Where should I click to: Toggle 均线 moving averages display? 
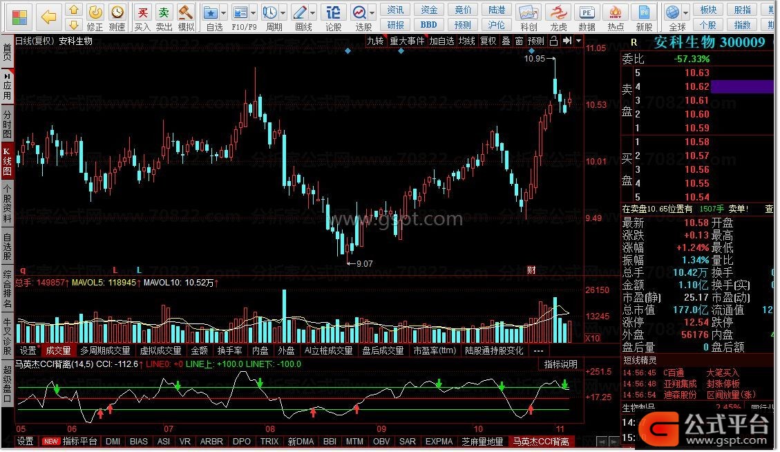coord(466,41)
